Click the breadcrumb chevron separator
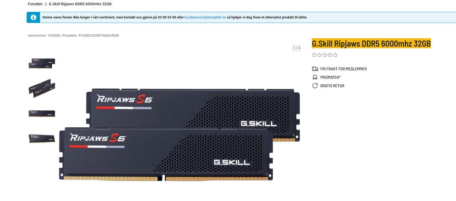 pos(46,4)
